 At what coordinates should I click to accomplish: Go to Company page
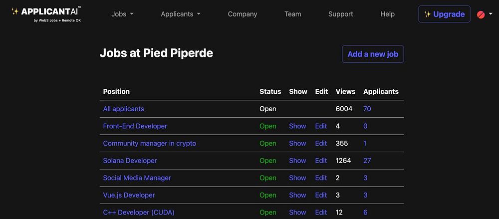point(243,14)
